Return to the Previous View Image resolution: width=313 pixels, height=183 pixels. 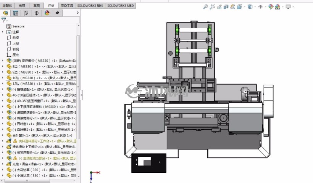click(219, 7)
